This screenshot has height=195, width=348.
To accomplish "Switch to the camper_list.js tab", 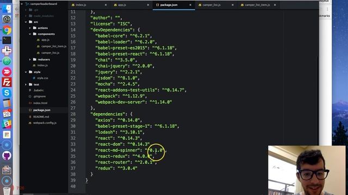I will (x=216, y=5).
